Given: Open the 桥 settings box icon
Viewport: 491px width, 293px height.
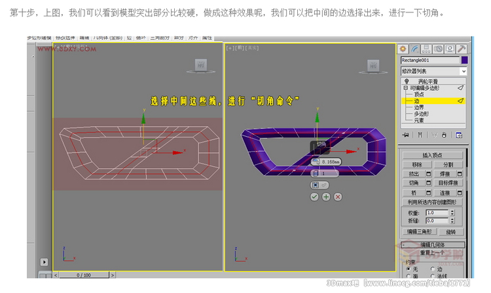Looking at the screenshot, I should point(429,193).
